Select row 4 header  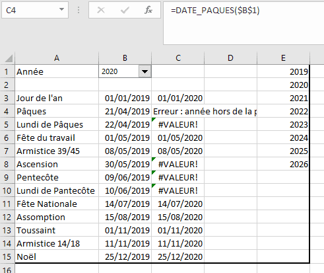pos(7,112)
